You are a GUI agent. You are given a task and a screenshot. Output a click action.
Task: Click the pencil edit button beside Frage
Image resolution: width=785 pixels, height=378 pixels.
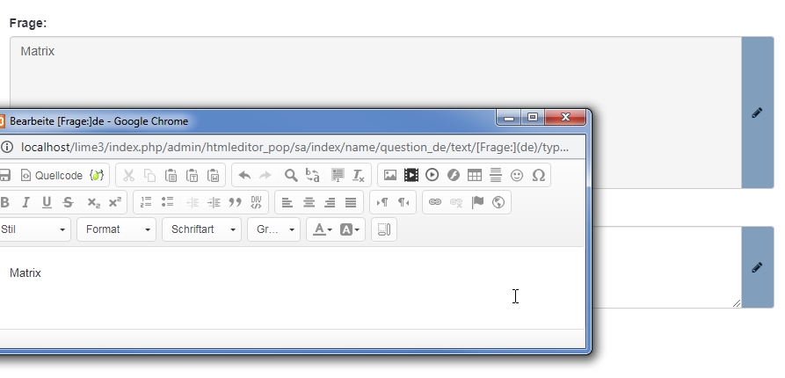[757, 113]
